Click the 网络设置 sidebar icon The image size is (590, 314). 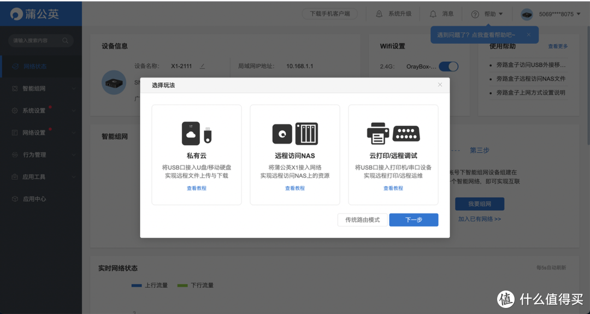(x=15, y=133)
